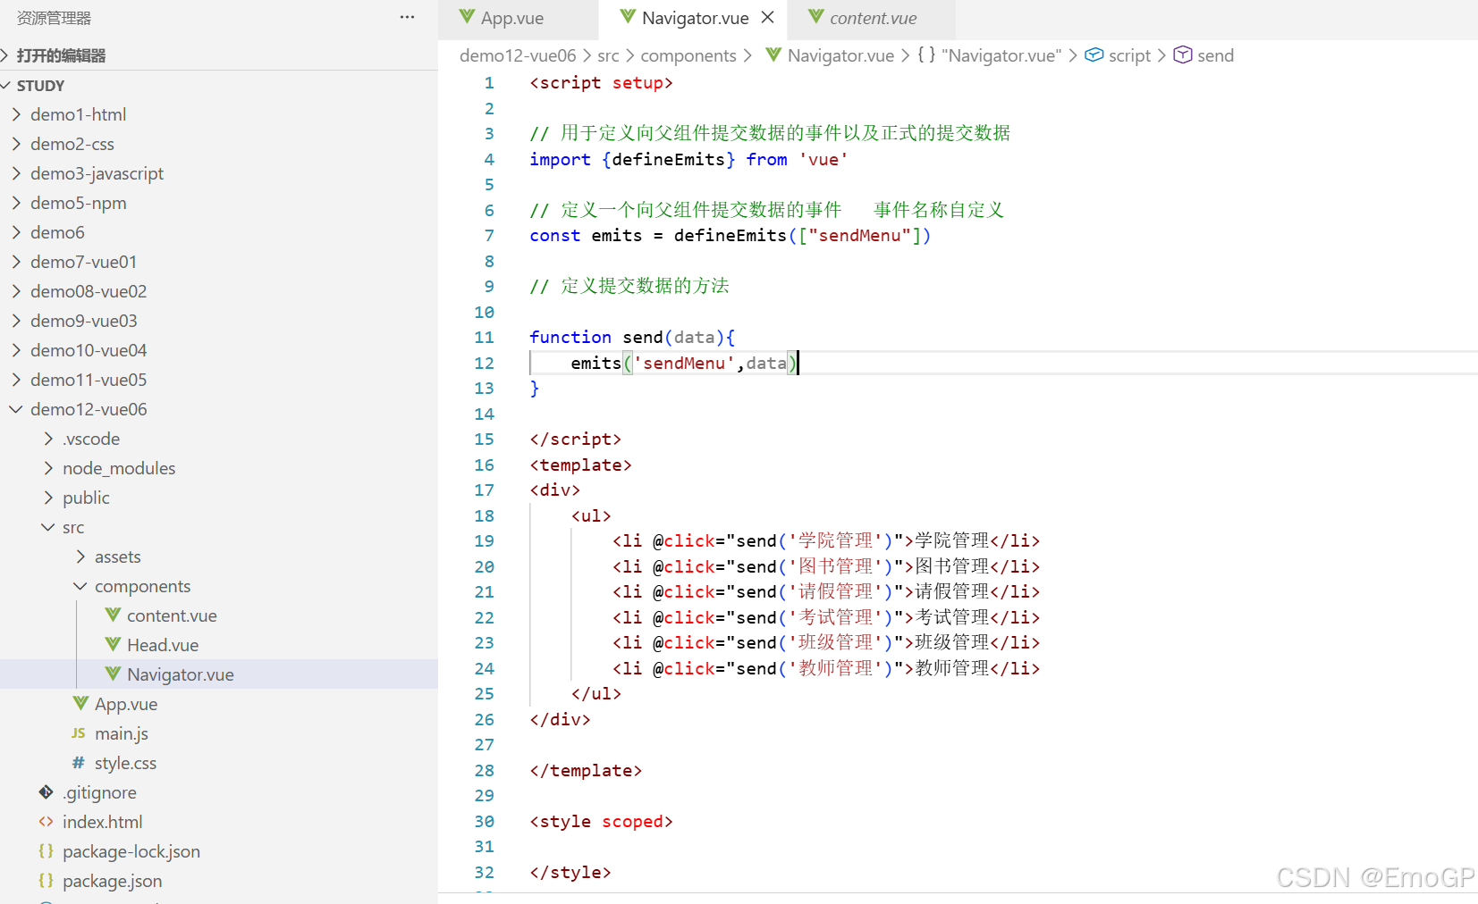Expand the demo2-css folder
Image resolution: width=1478 pixels, height=904 pixels.
(219, 144)
